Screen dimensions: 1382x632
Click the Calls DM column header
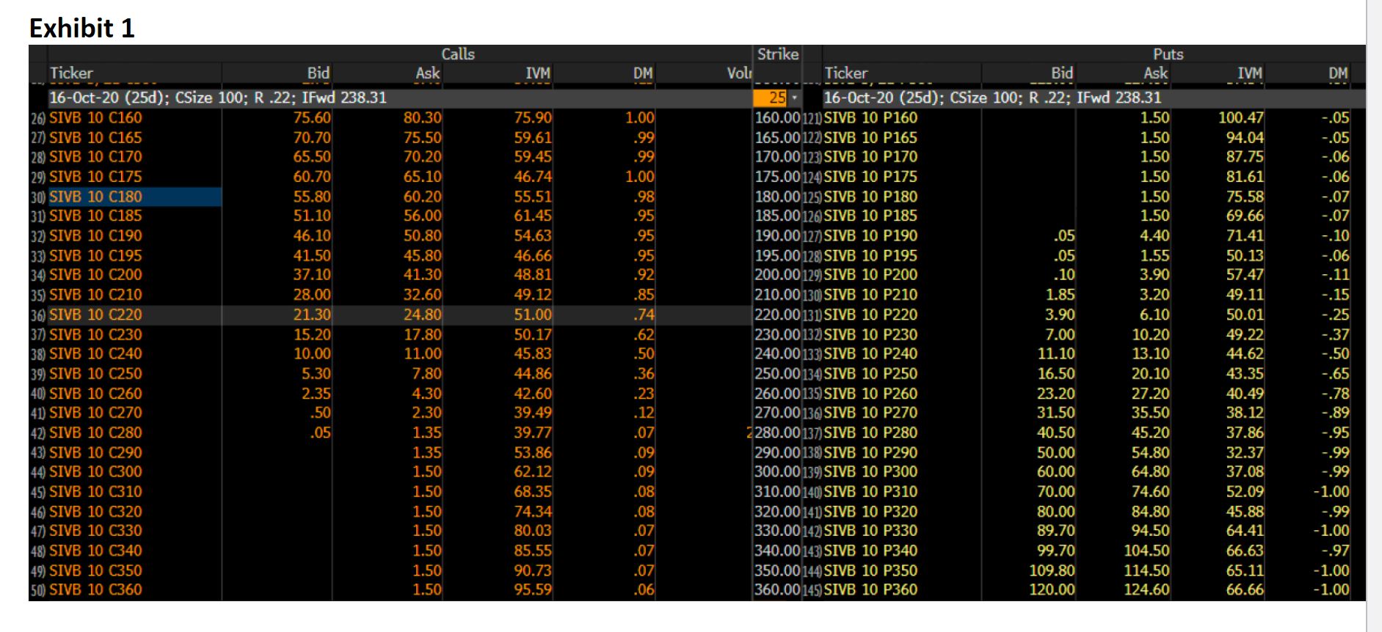(643, 73)
